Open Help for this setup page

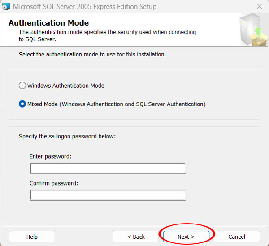pos(32,237)
